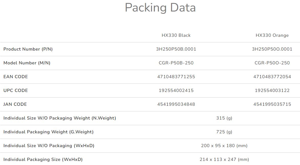Click JAN code 4541995034848
This screenshot has height=165, width=300.
[x=176, y=104]
